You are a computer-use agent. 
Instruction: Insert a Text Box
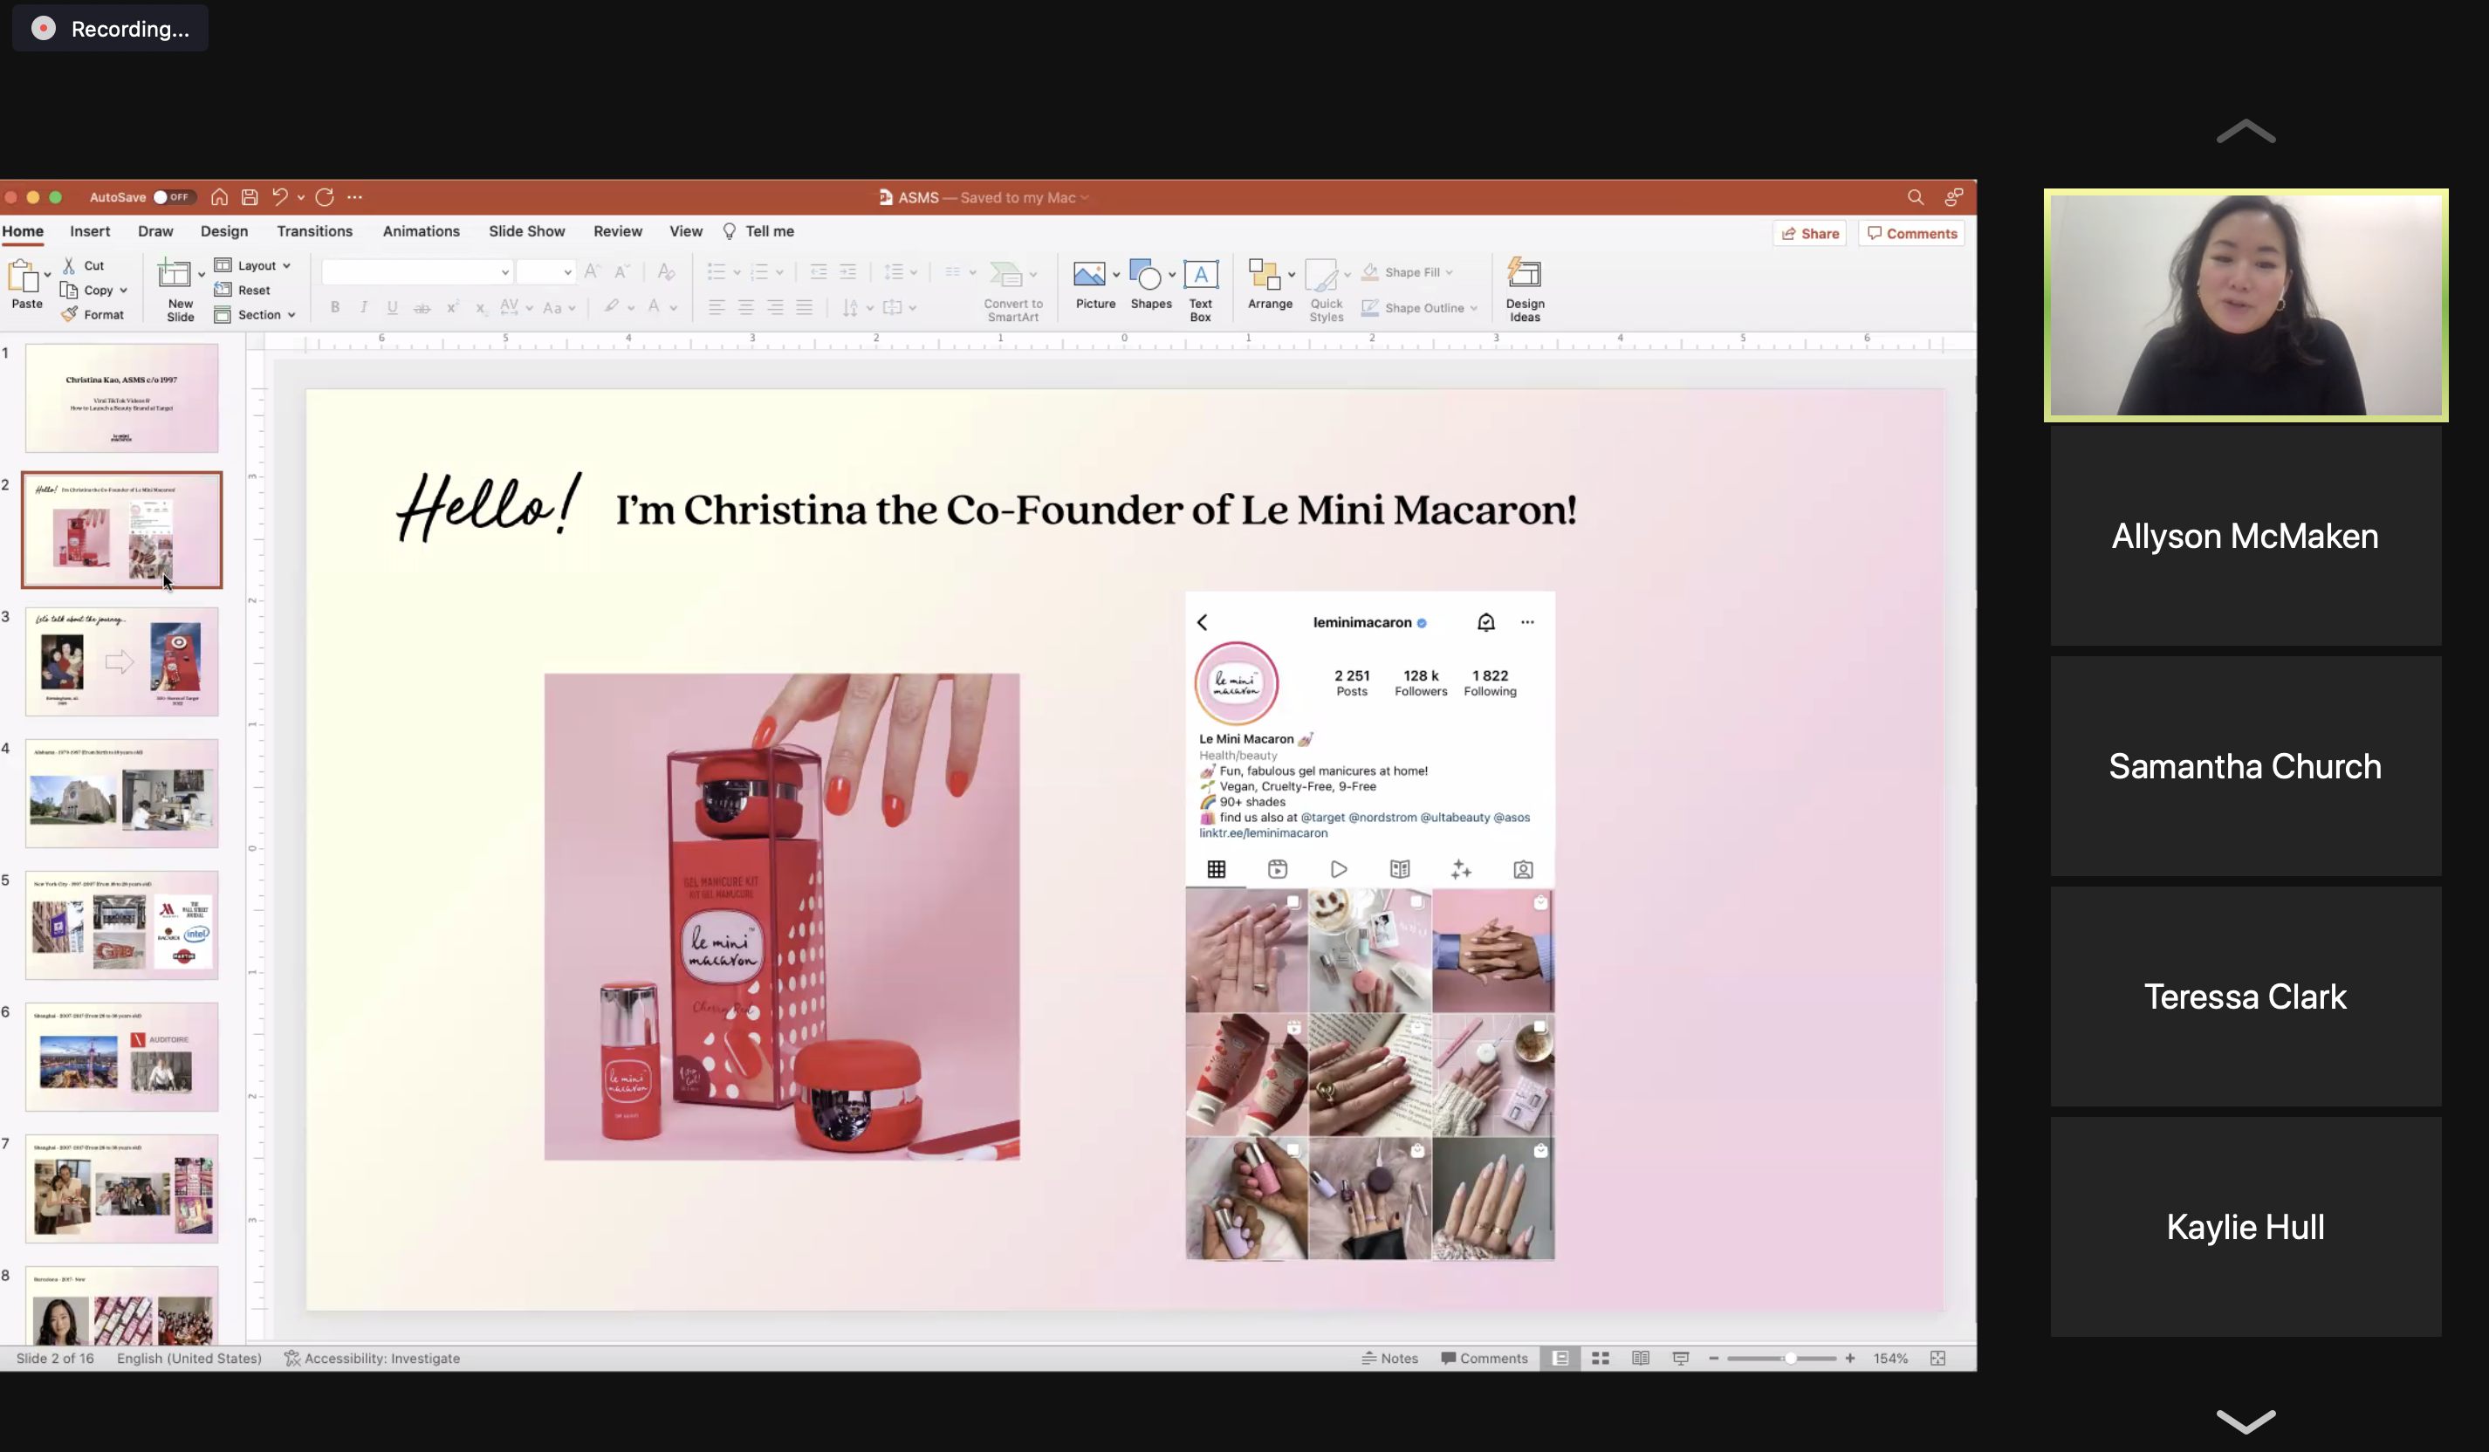pos(1200,276)
